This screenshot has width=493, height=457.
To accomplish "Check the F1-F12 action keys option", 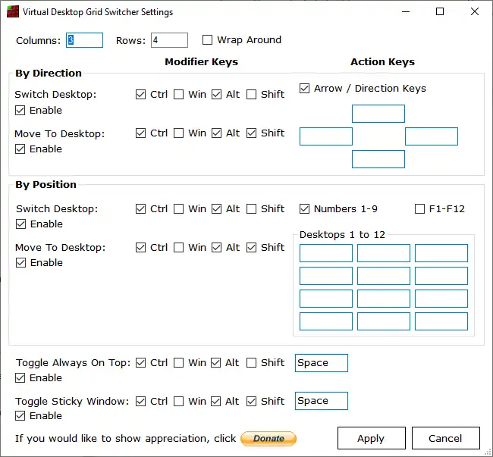I will click(x=419, y=209).
